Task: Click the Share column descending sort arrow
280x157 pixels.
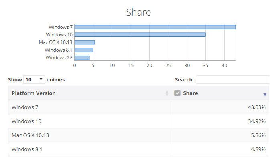Action: (x=265, y=95)
